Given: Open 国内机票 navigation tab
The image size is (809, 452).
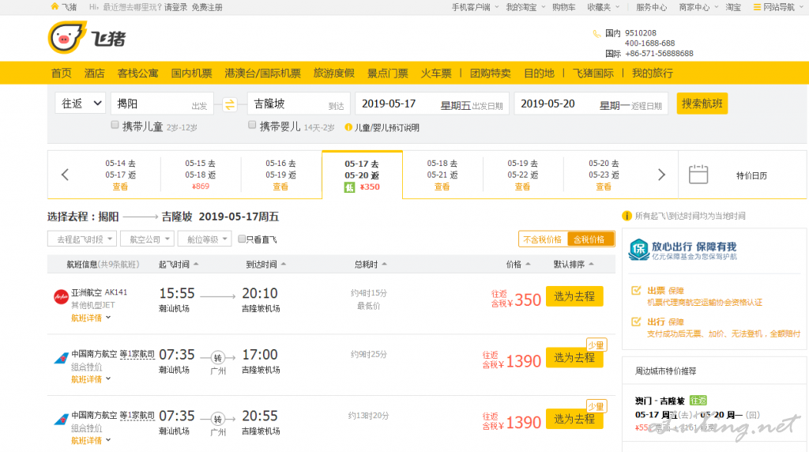Looking at the screenshot, I should click(x=191, y=73).
